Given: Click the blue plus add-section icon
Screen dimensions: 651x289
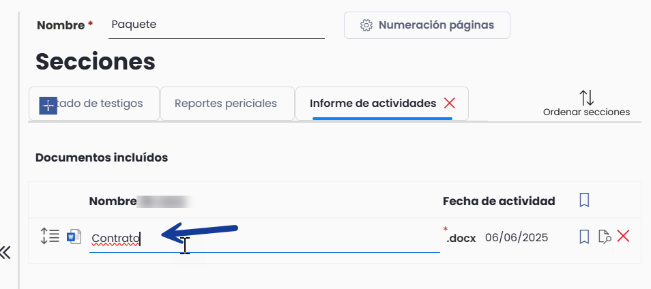Looking at the screenshot, I should (x=48, y=106).
